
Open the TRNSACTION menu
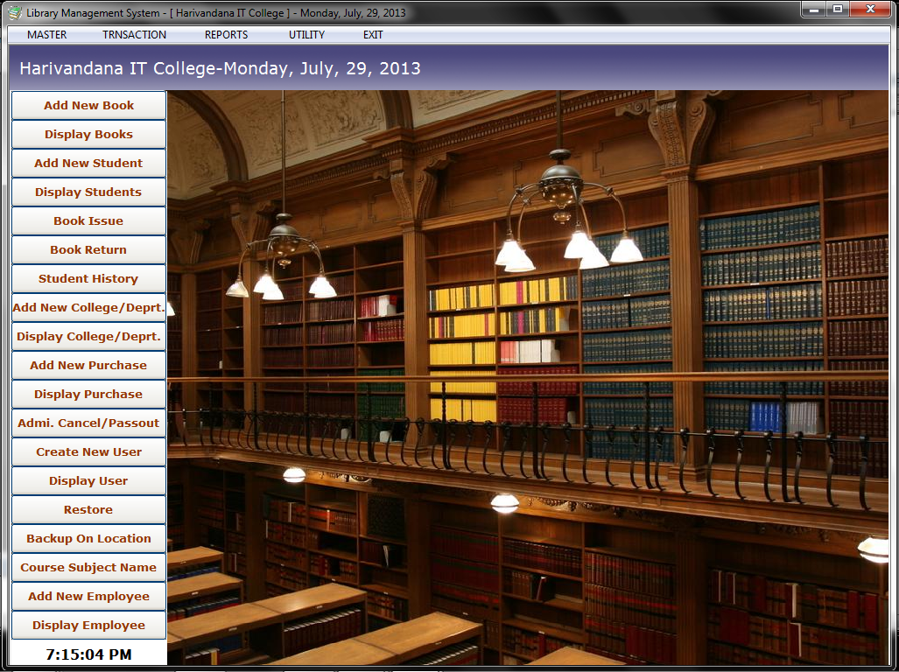pyautogui.click(x=134, y=35)
